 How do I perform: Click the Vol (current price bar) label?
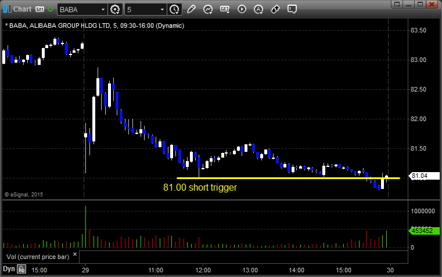(x=38, y=257)
